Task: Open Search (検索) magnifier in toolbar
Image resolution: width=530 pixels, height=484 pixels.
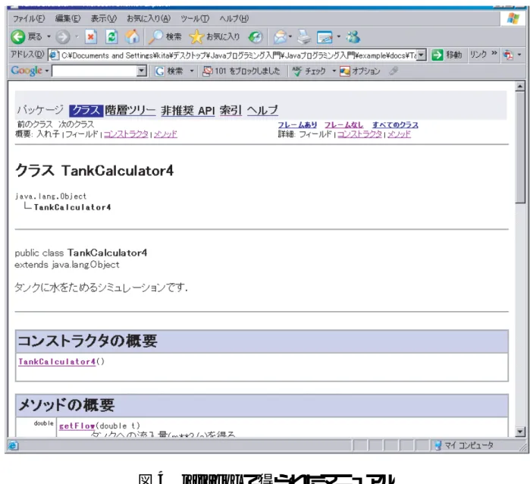Action: point(165,36)
